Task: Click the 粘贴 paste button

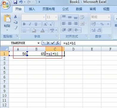Action: pyautogui.click(x=7, y=23)
